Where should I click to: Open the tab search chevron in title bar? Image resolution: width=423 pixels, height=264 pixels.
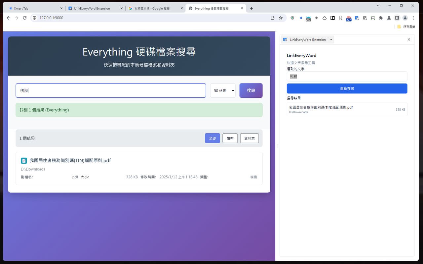pos(378,5)
